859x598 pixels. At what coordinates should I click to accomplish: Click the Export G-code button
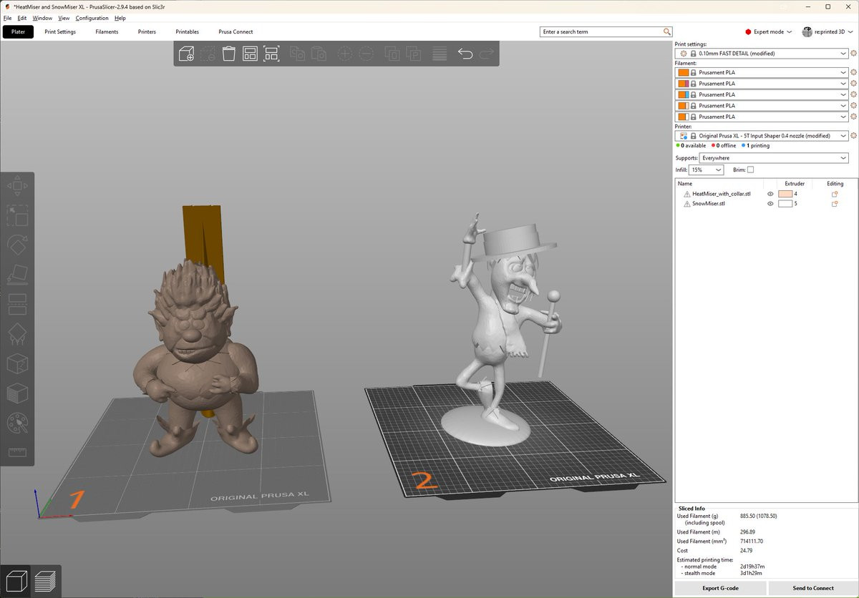pyautogui.click(x=721, y=588)
